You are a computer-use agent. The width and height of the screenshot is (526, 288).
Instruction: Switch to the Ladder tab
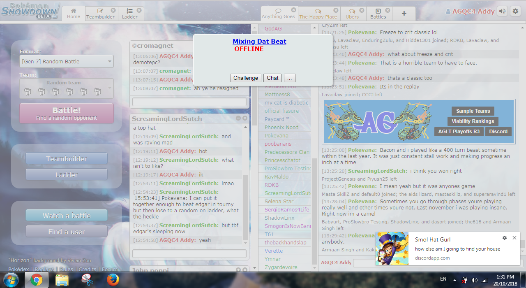pos(130,13)
